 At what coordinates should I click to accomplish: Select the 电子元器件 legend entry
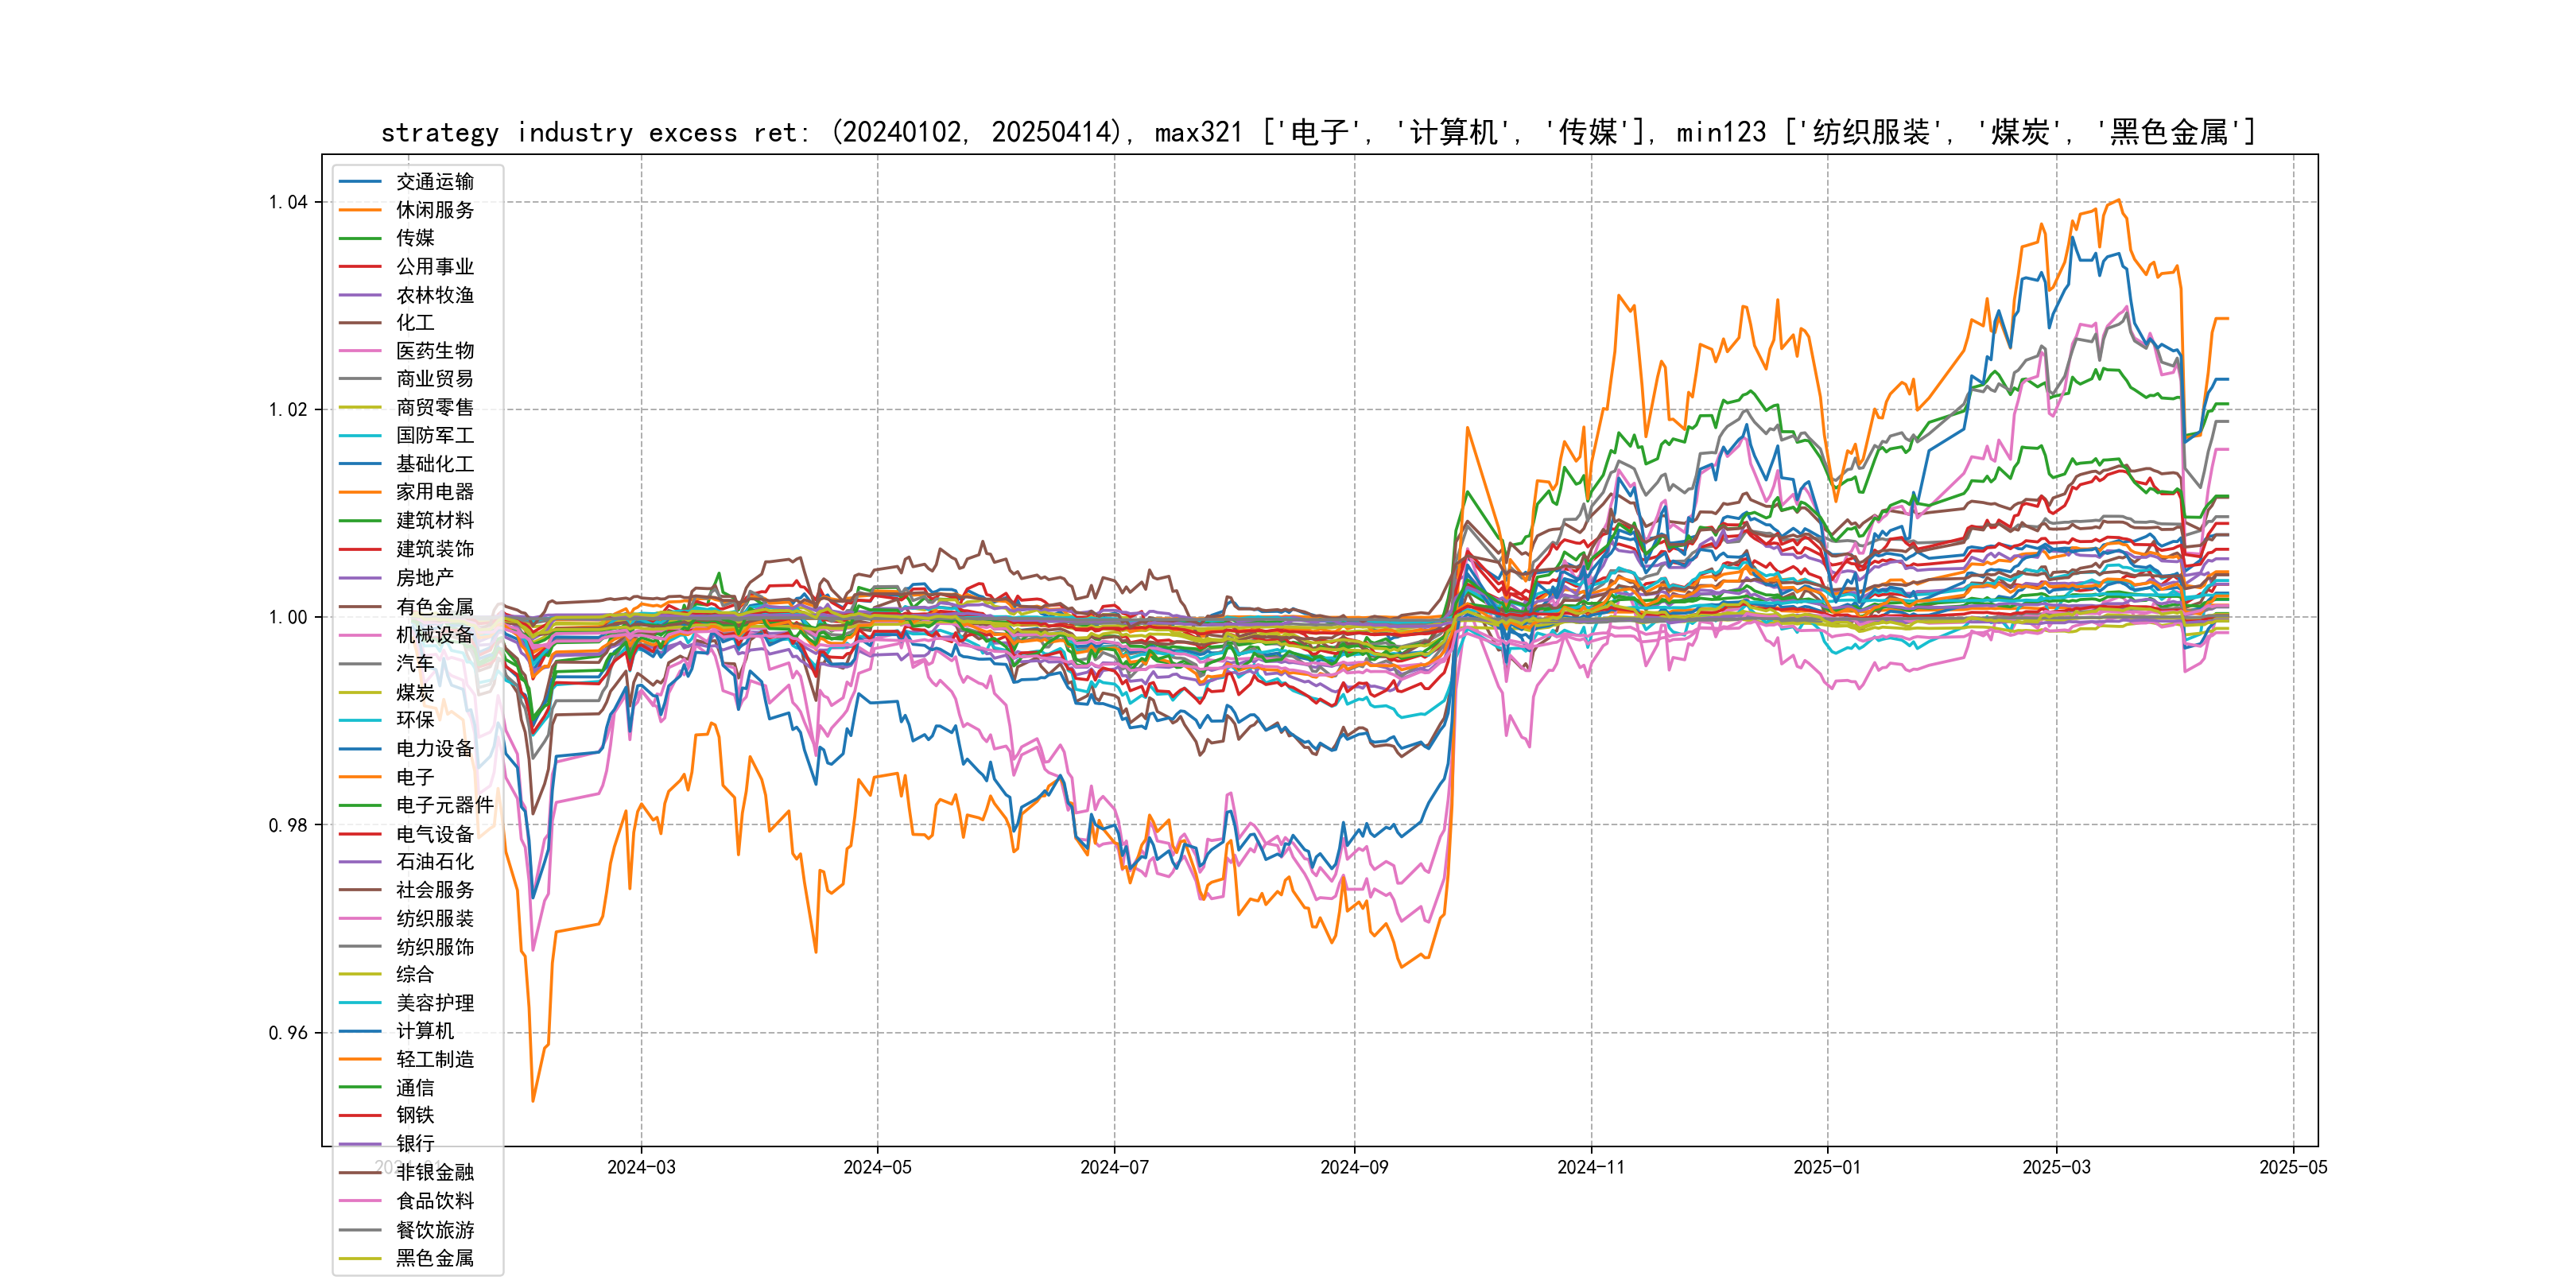pyautogui.click(x=444, y=805)
